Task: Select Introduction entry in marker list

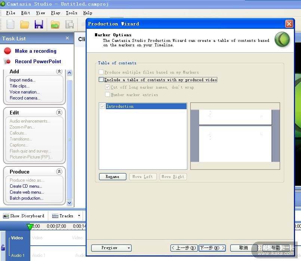Action: 146,106
